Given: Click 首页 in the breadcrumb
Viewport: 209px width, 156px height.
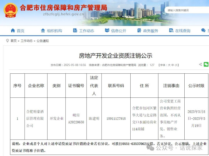Looking at the screenshot, I should pos(14,41).
